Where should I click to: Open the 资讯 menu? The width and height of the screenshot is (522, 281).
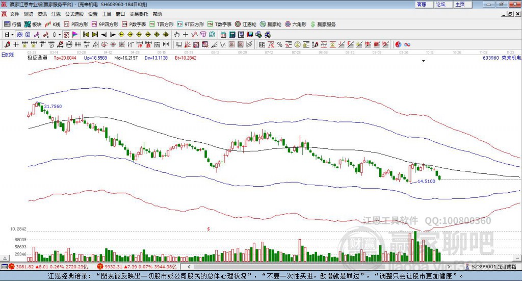click(x=42, y=14)
